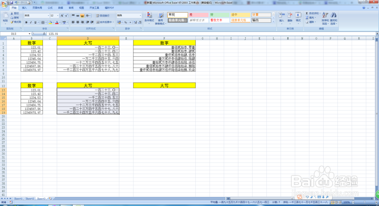Save the workbook from quick access toolbar

(11, 3)
